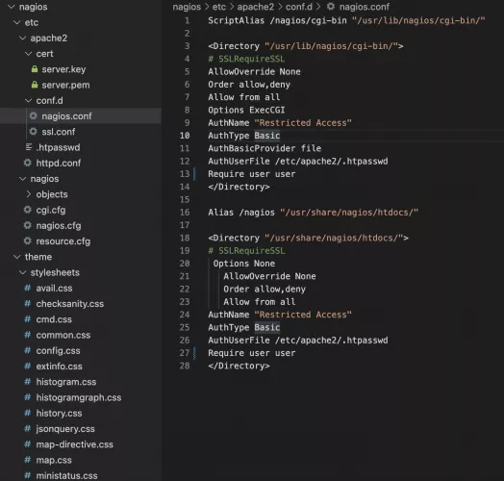
Task: Click the CSS hash icon beside extinfo.css
Action: point(28,366)
